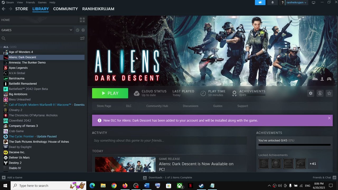Open the Games menu

[42, 2]
